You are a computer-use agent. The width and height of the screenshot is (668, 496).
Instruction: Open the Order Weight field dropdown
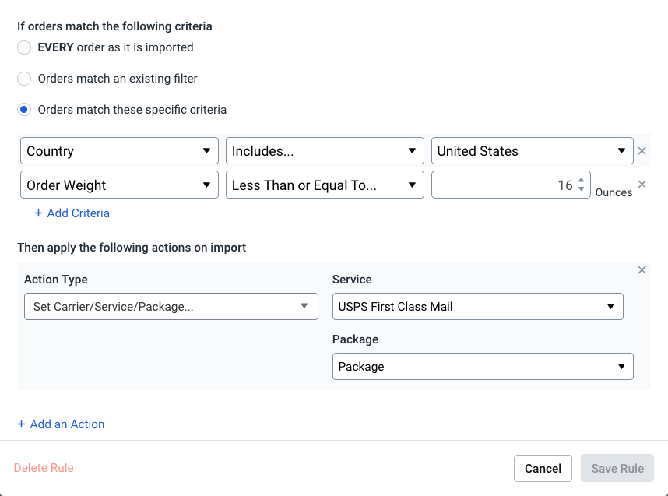pos(119,185)
